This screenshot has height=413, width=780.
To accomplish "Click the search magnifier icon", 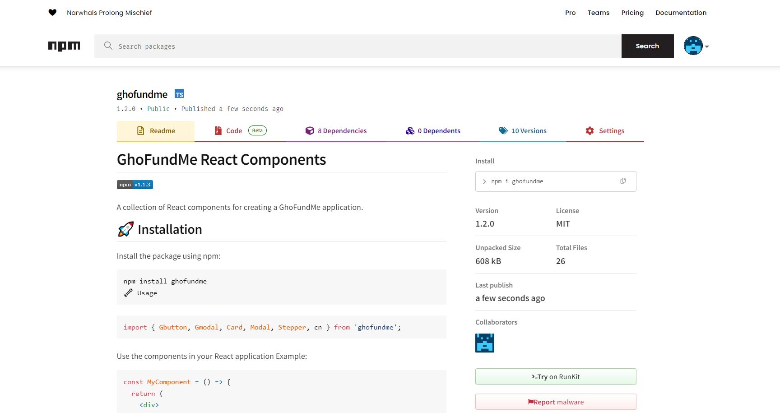I will pos(108,46).
